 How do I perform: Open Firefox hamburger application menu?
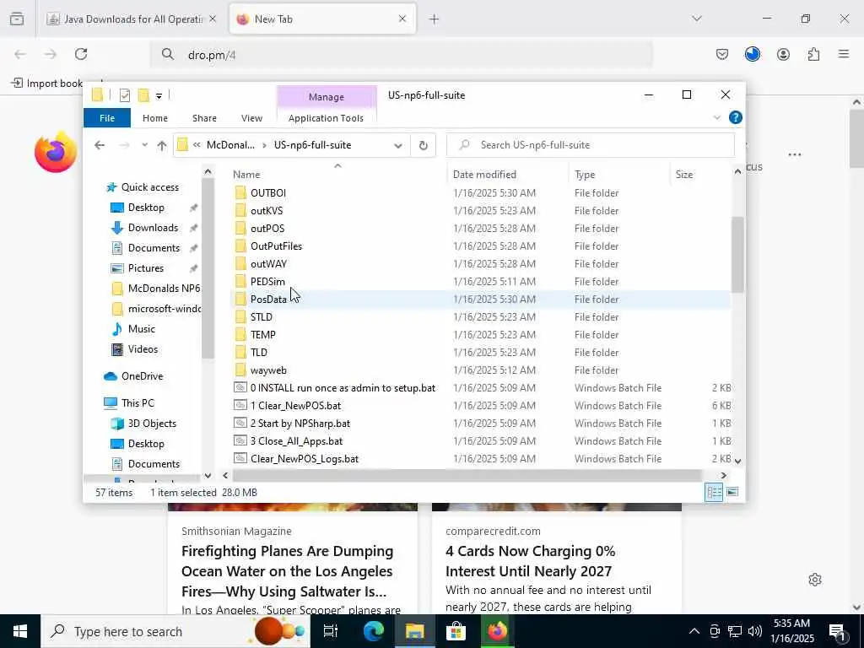[843, 54]
